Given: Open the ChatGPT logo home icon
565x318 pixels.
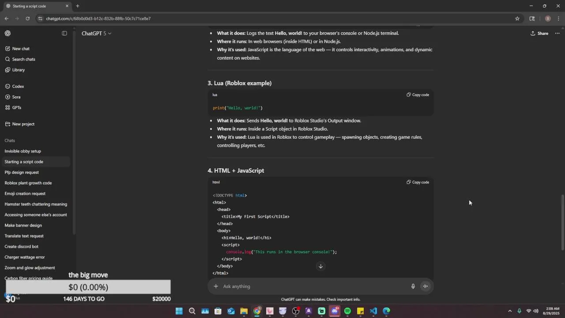Looking at the screenshot, I should [x=8, y=33].
